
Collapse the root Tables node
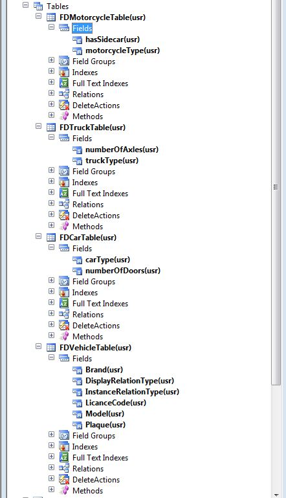click(26, 5)
